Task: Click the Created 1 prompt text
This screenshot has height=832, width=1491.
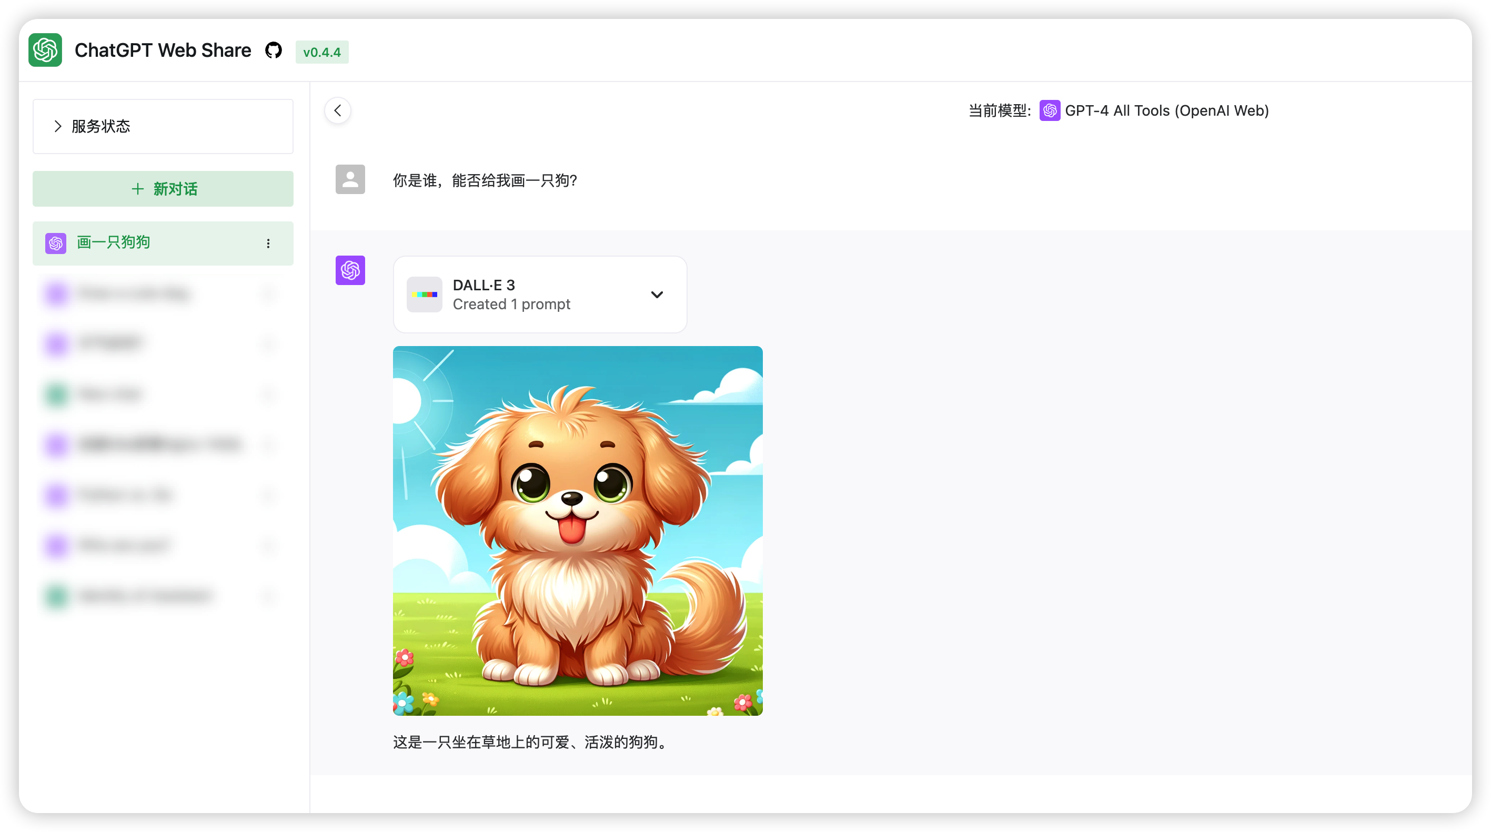Action: coord(511,305)
